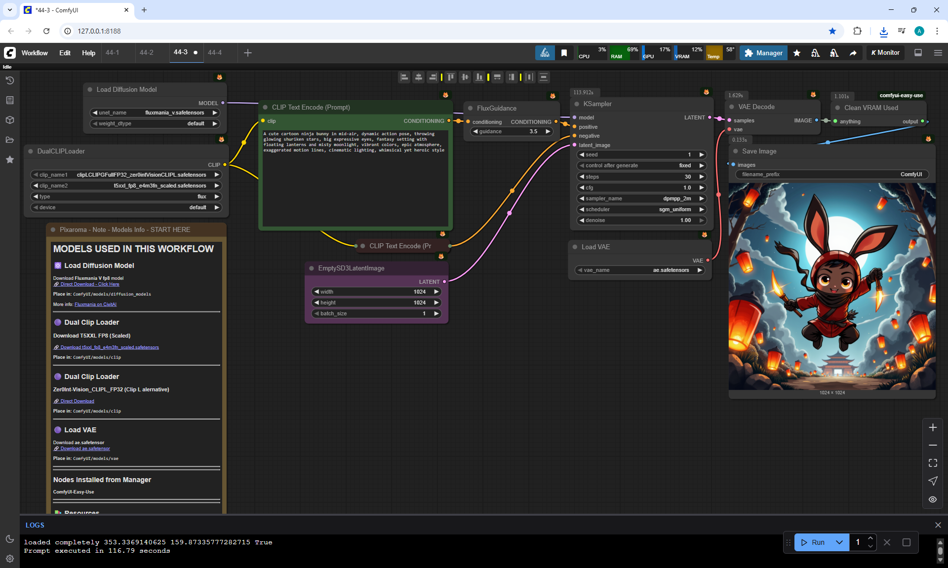Click the share arrow icon in the top bar
Screen dimensions: 948x568
pos(853,53)
